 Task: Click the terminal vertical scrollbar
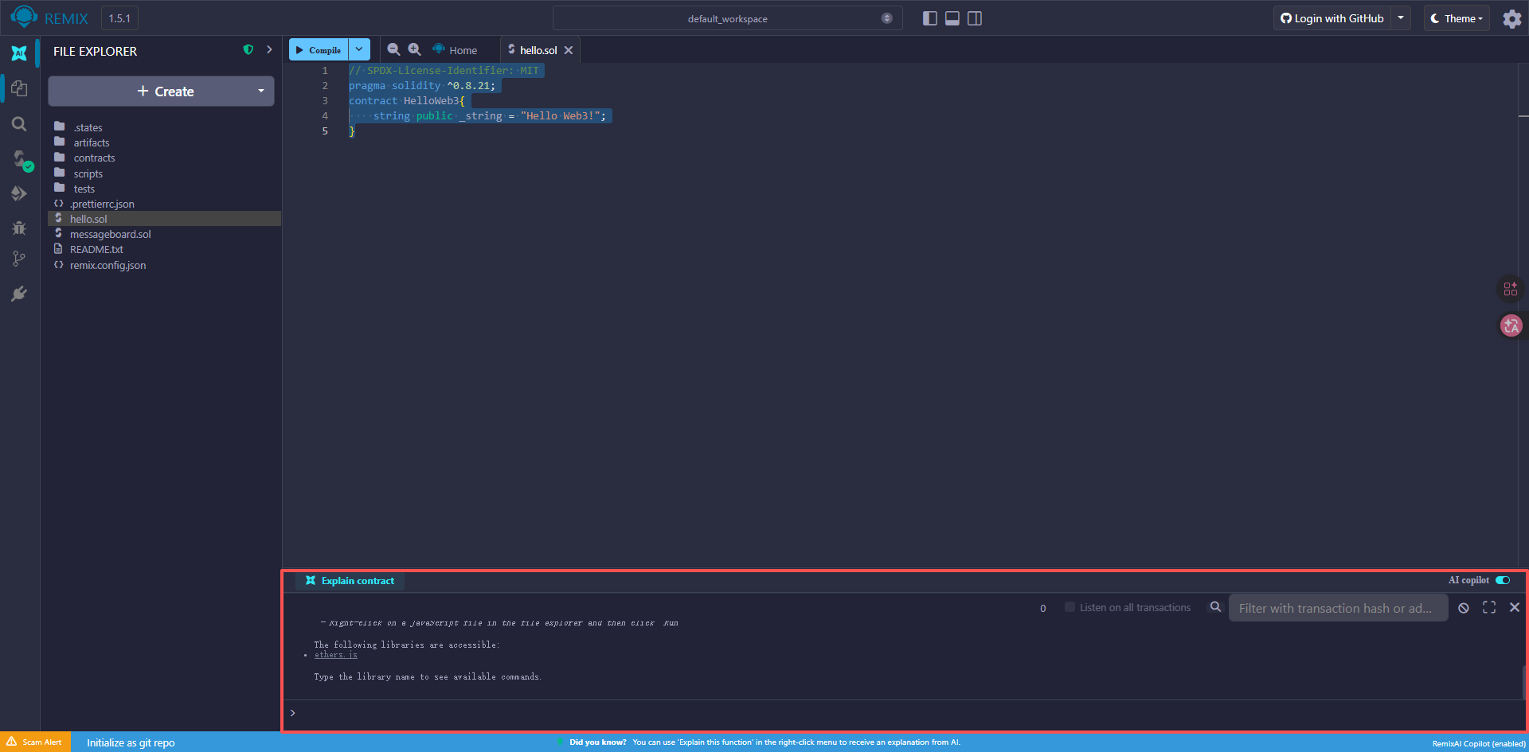[x=1524, y=683]
